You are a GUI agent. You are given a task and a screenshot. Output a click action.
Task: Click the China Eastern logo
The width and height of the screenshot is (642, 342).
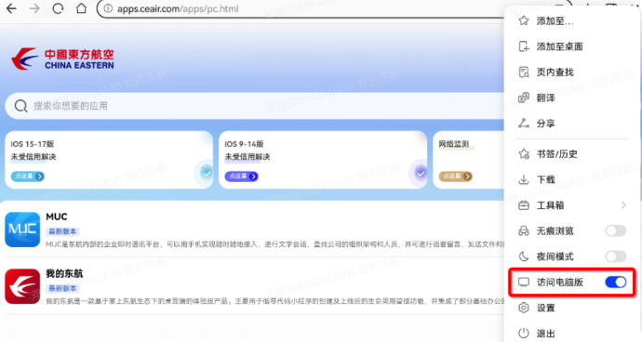point(62,59)
